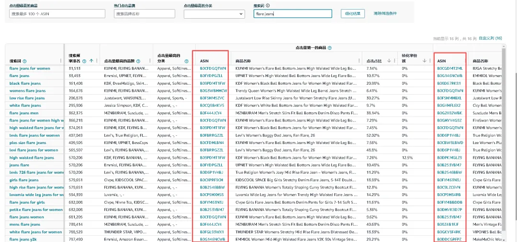The width and height of the screenshot is (517, 242).
Task: Open search term link plus size flare jeans
Action: pos(28,143)
